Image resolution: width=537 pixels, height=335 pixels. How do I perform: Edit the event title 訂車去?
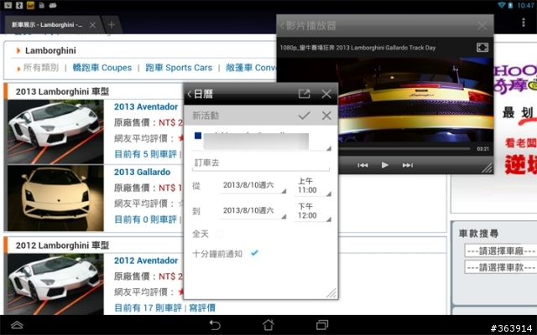point(261,163)
